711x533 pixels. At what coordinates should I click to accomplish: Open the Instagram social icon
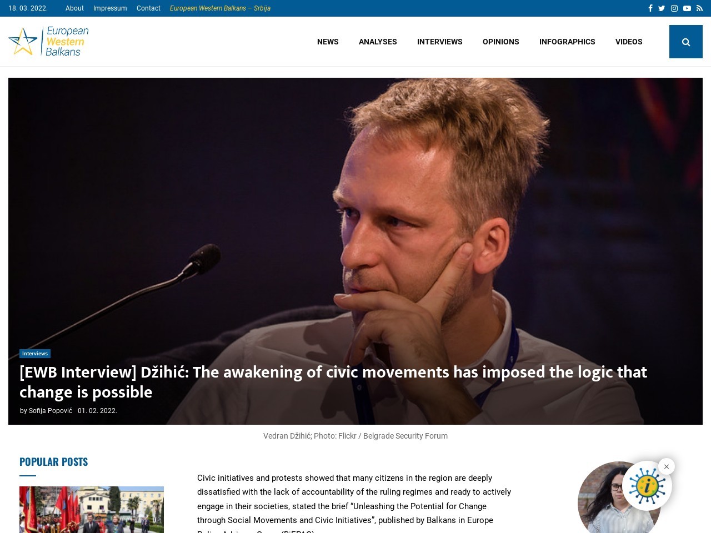click(x=674, y=8)
